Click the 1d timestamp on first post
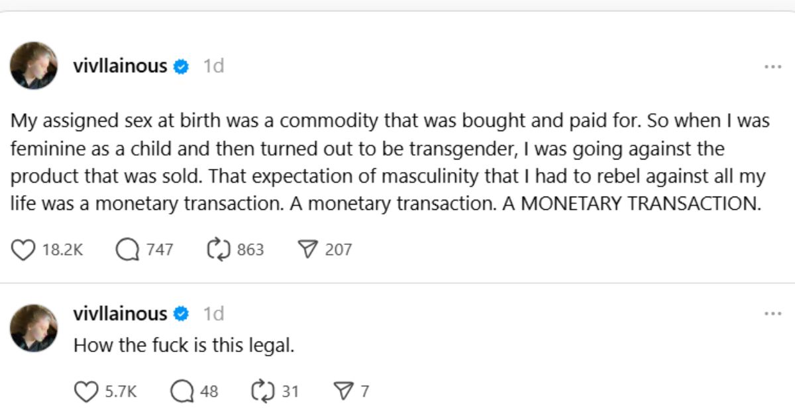This screenshot has height=417, width=795. pyautogui.click(x=213, y=66)
